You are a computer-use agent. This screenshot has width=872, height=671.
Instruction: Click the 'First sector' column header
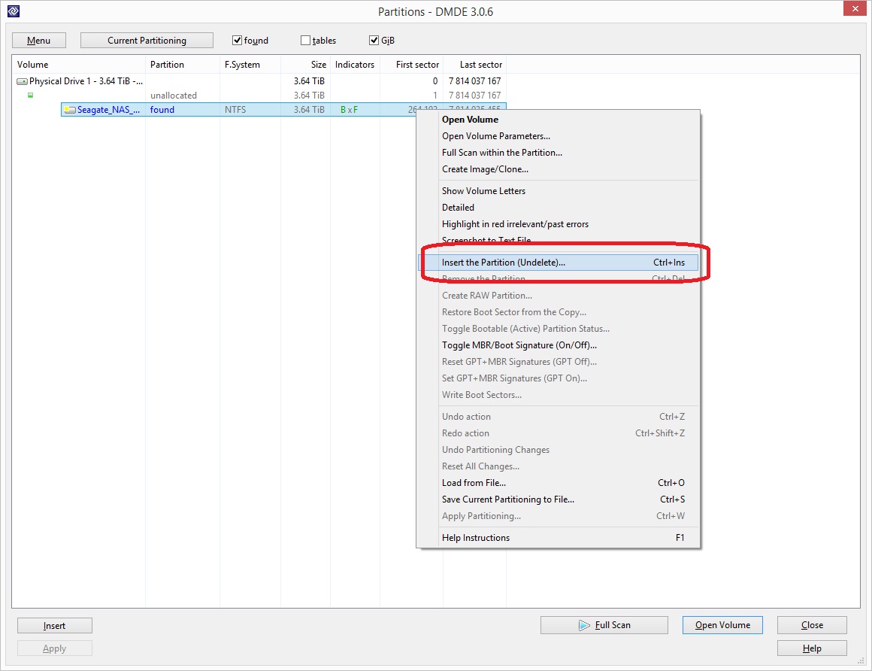click(411, 65)
